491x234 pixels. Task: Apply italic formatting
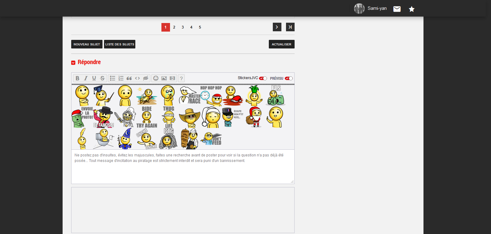click(x=86, y=78)
